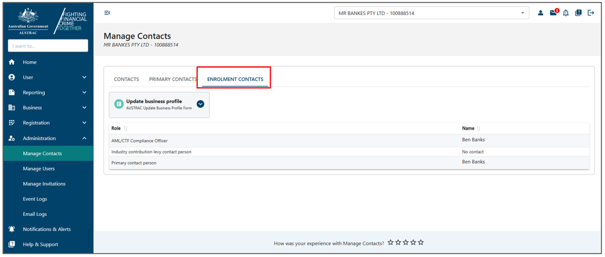This screenshot has width=605, height=257.
Task: Collapse the sidebar with the menu toggle icon
Action: (107, 13)
